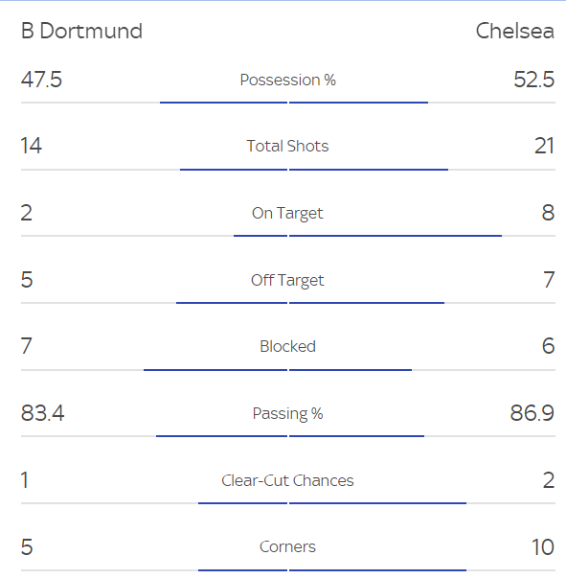The height and width of the screenshot is (579, 566).
Task: Click the B Dortmund team name
Action: click(81, 31)
